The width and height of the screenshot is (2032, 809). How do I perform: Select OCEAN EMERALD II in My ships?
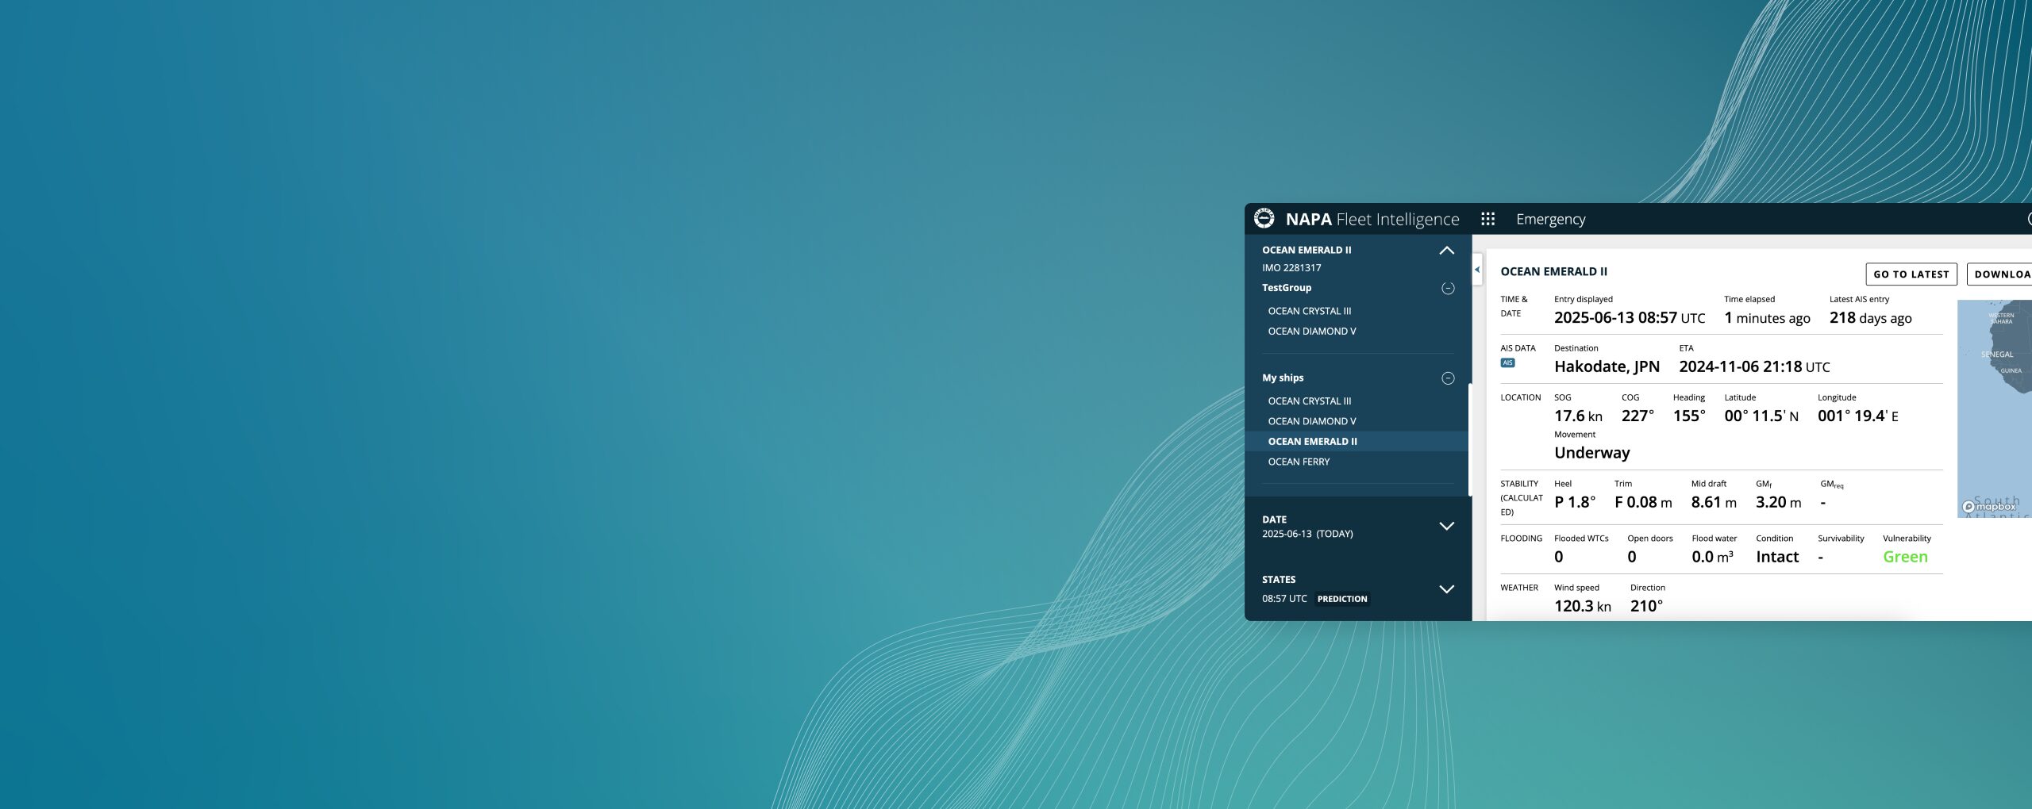1357,442
